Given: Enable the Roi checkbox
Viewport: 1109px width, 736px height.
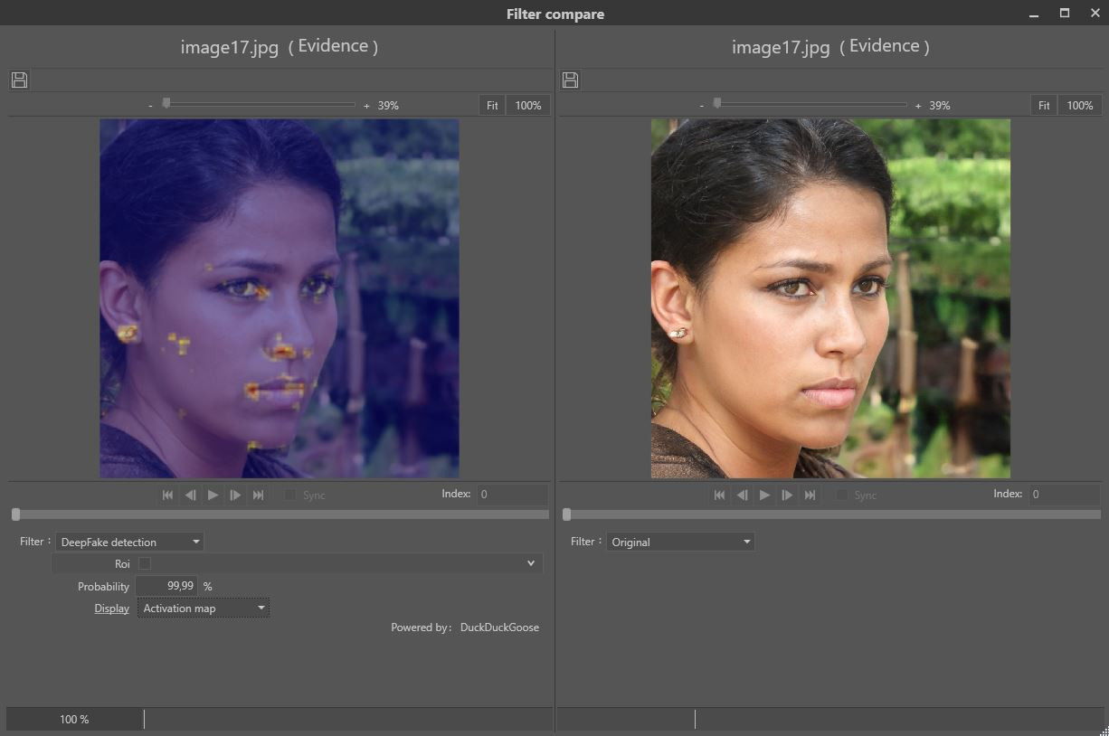Looking at the screenshot, I should [x=145, y=563].
